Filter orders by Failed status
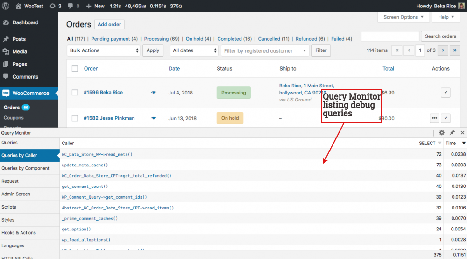This screenshot has height=259, width=467. click(x=341, y=39)
